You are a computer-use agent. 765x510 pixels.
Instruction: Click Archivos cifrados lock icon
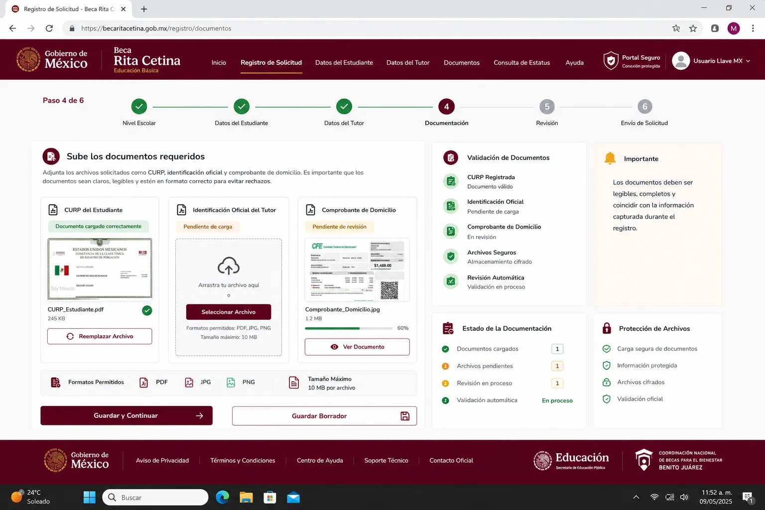(x=607, y=382)
